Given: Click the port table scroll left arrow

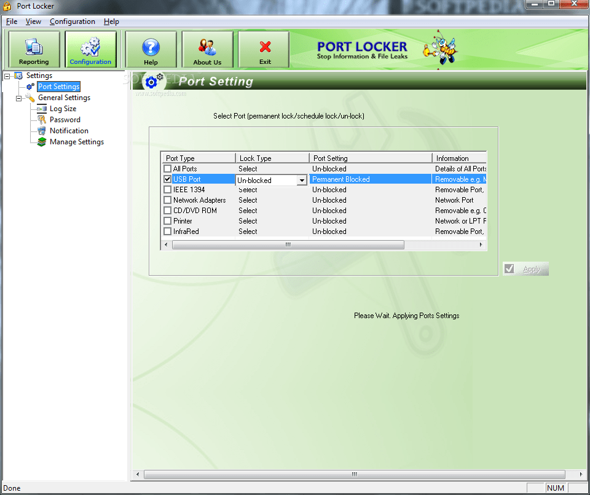Looking at the screenshot, I should click(166, 244).
